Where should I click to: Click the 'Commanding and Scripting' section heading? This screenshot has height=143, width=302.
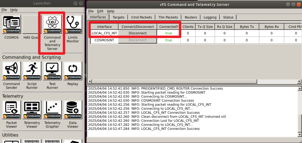coord(31,57)
